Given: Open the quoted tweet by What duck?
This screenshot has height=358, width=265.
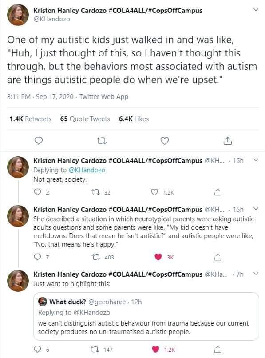Looking at the screenshot, I should (146, 316).
